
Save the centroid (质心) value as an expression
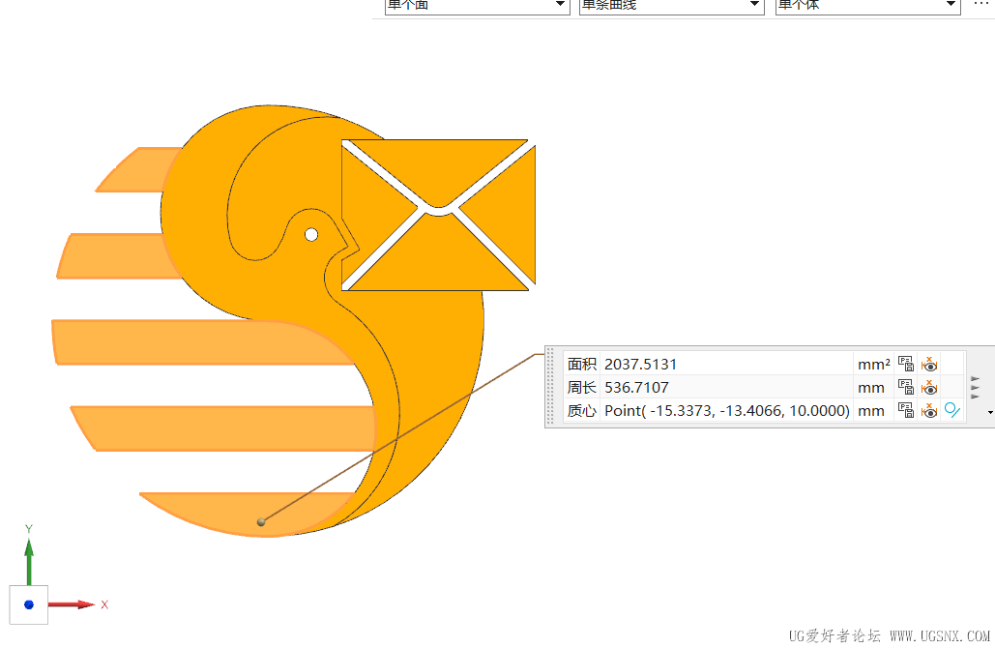pyautogui.click(x=905, y=411)
